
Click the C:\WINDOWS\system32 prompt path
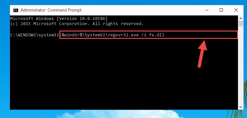coord(34,35)
